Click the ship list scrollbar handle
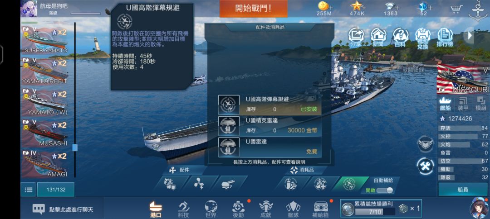Screen dimensions: 490x219 click(x=75, y=148)
